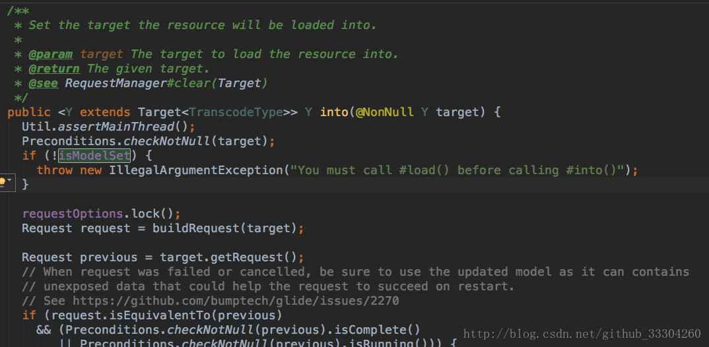Click the "unexposed data that could help" comment line

coord(268,286)
